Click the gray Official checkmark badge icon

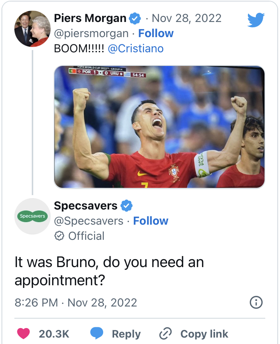pos(59,236)
